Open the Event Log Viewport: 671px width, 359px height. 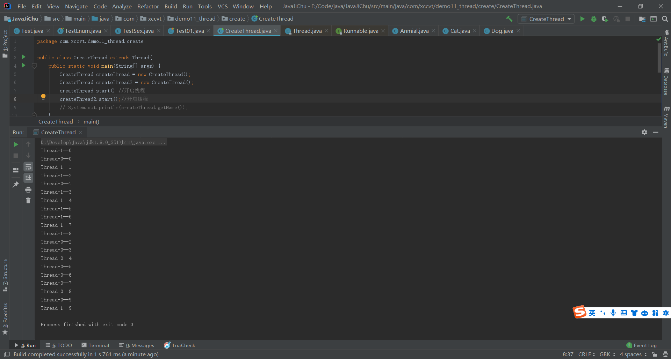[642, 345]
